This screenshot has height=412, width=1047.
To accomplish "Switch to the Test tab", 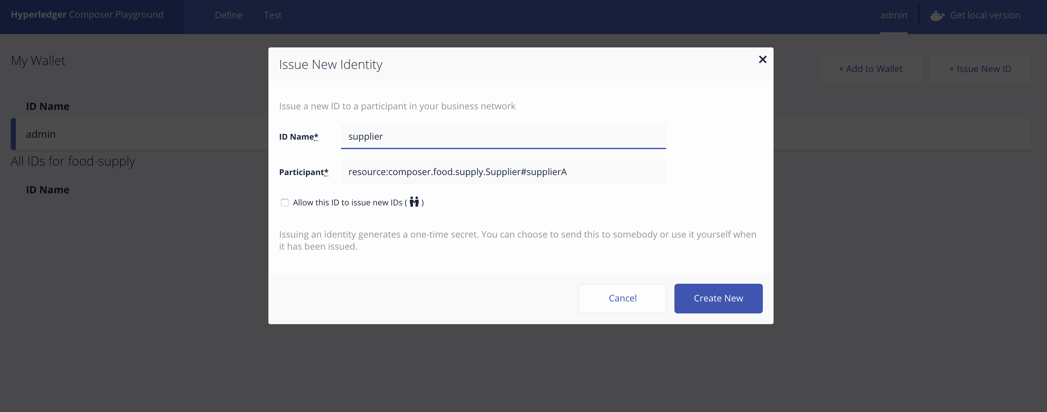I will click(272, 15).
